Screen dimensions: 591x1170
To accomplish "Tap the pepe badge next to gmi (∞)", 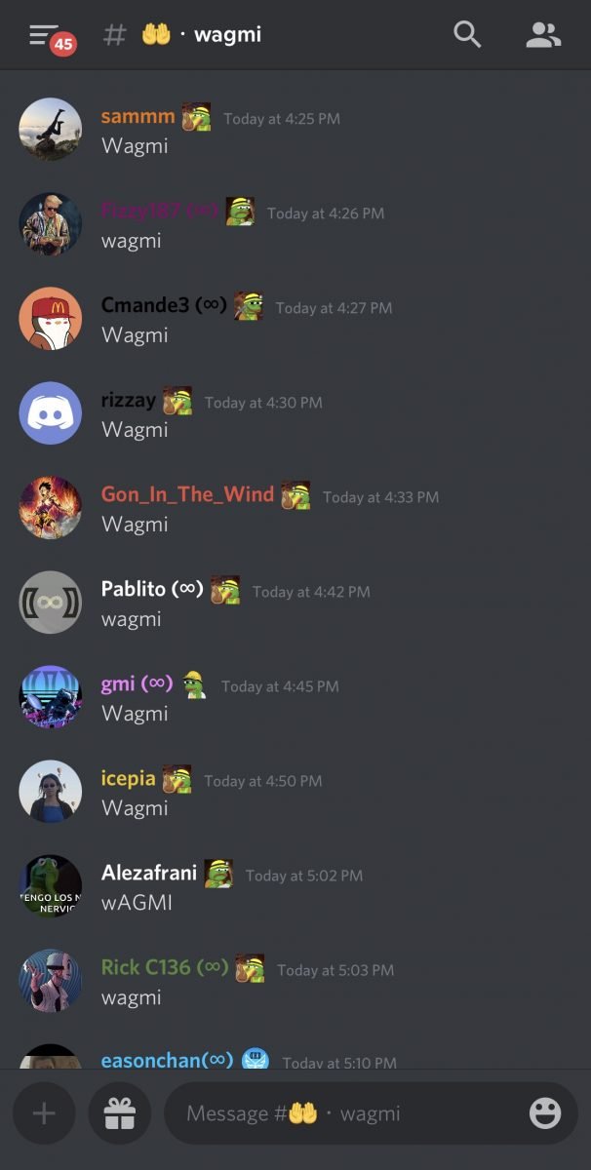I will [194, 684].
